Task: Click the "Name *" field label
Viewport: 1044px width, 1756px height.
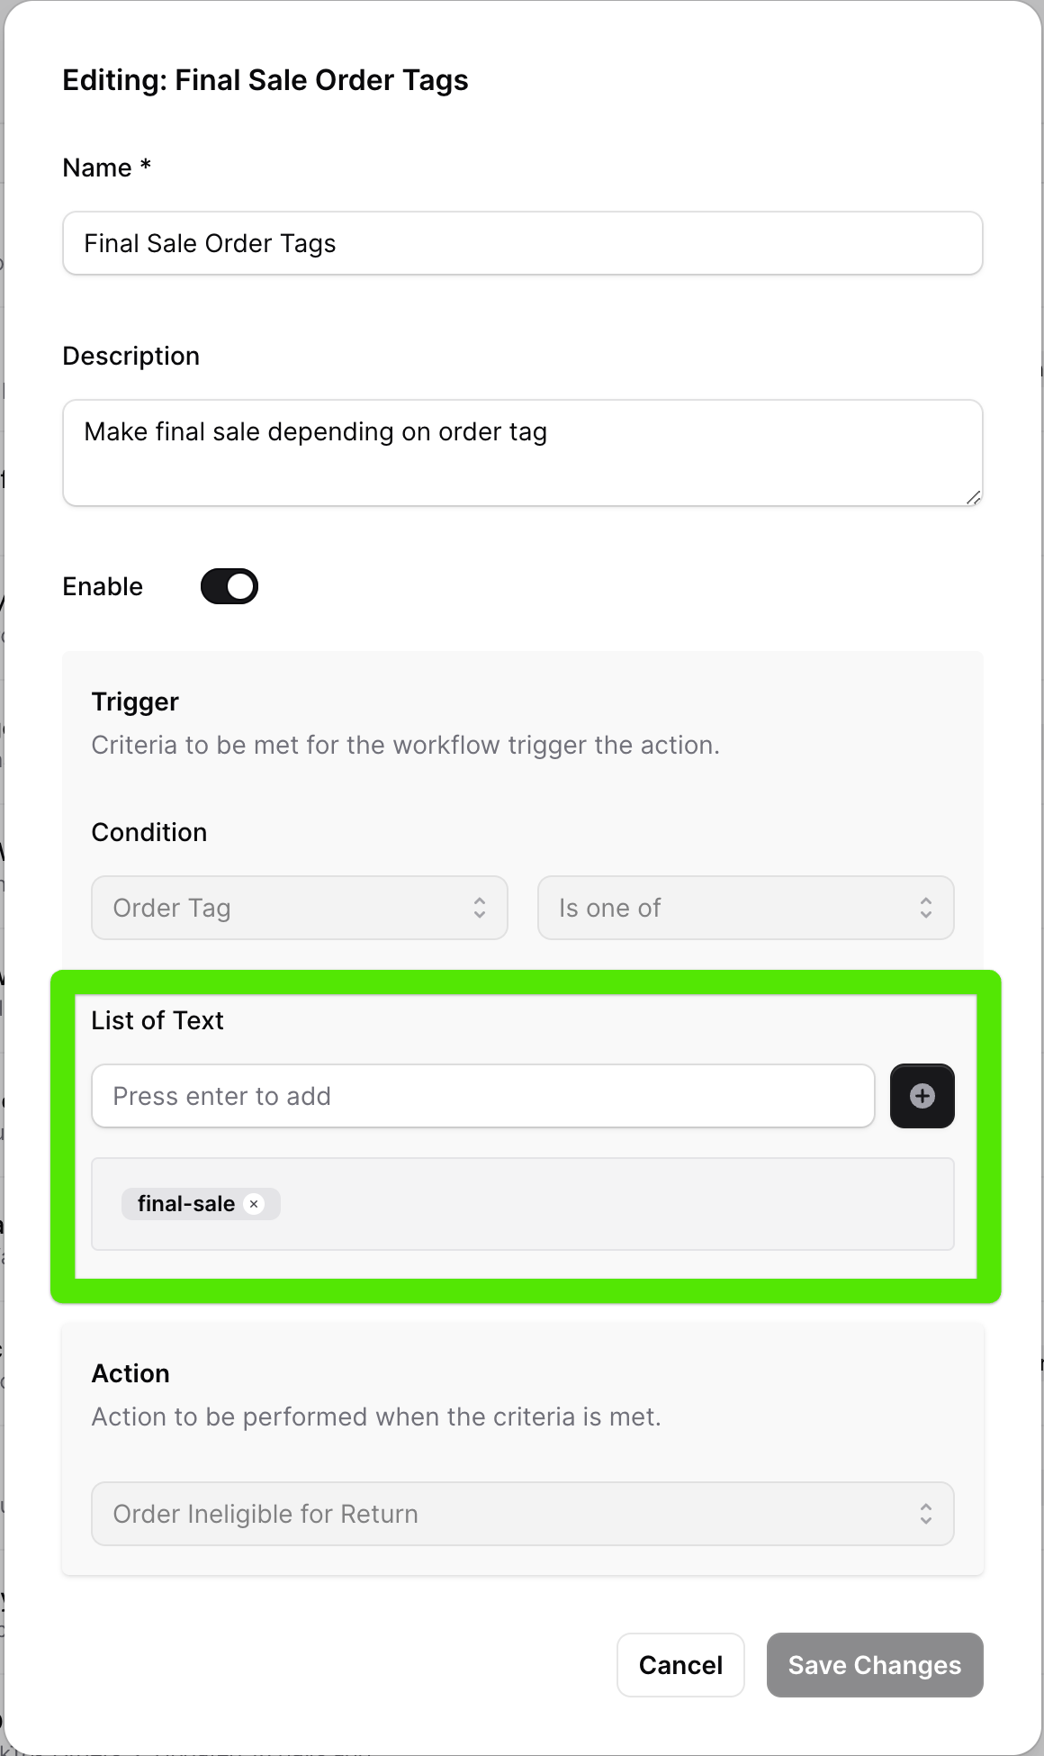Action: tap(106, 167)
